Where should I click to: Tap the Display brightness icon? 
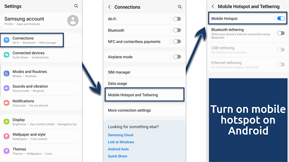6,122
